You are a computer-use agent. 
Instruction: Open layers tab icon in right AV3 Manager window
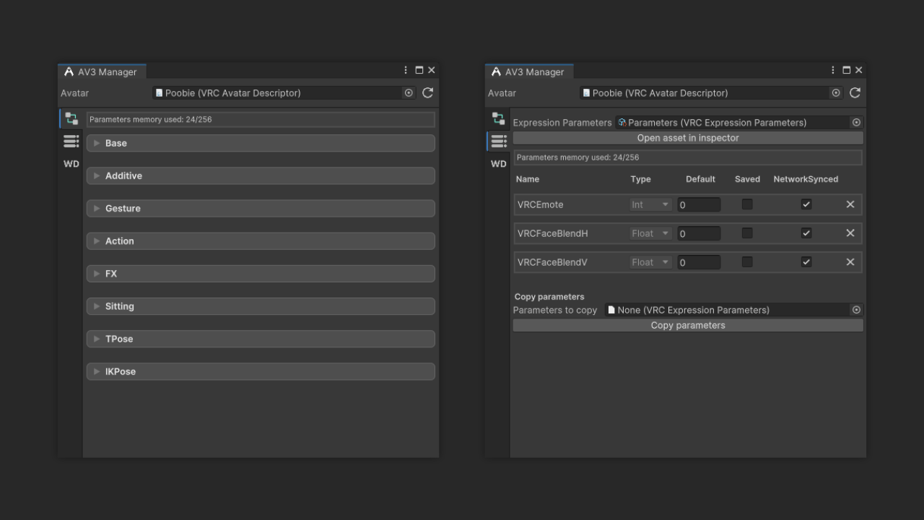pyautogui.click(x=498, y=118)
